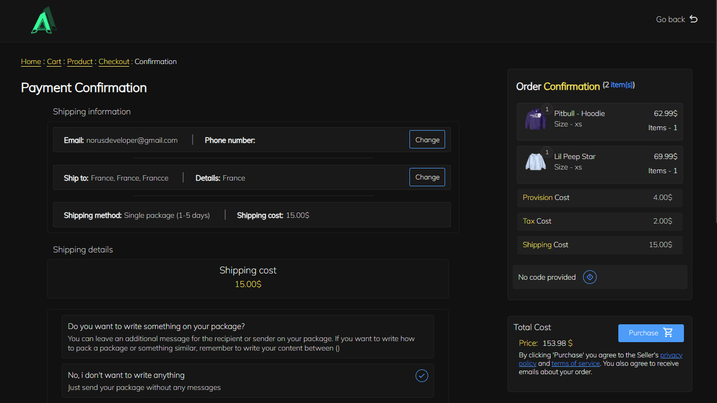The height and width of the screenshot is (403, 717).
Task: Return to Checkout via breadcrumb
Action: (x=114, y=61)
